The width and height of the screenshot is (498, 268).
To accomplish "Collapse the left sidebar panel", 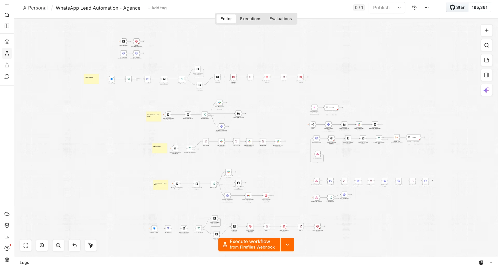I will (7, 26).
